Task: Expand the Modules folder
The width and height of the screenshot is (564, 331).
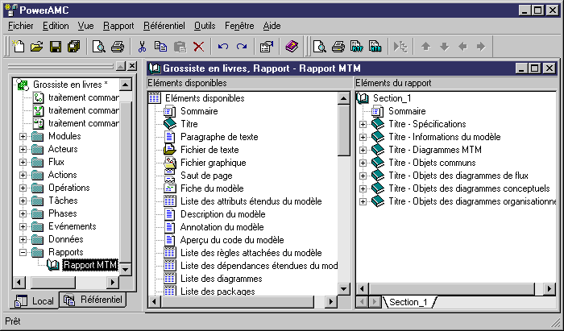Action: click(23, 136)
